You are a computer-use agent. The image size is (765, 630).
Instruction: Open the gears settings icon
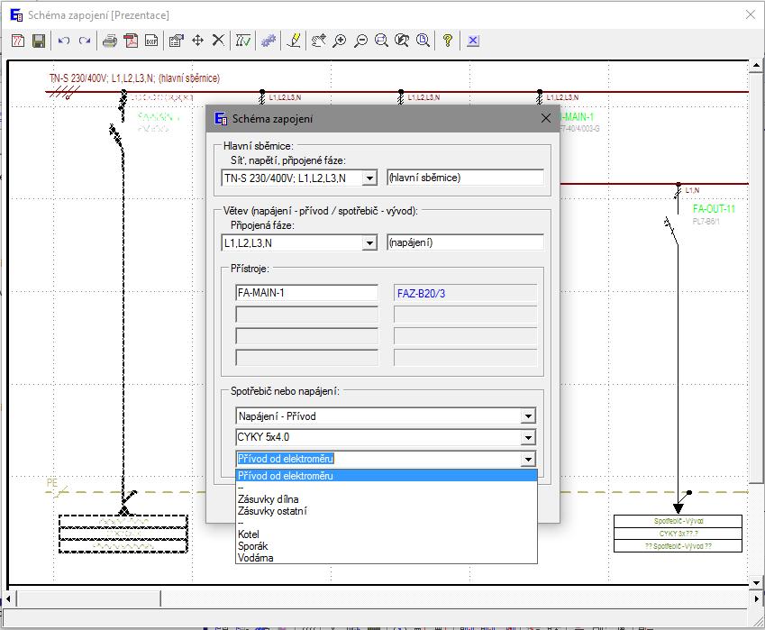pos(269,41)
